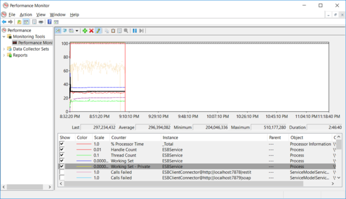The width and height of the screenshot is (346, 199).
Task: Select Reports in the tree
Action: 20,55
